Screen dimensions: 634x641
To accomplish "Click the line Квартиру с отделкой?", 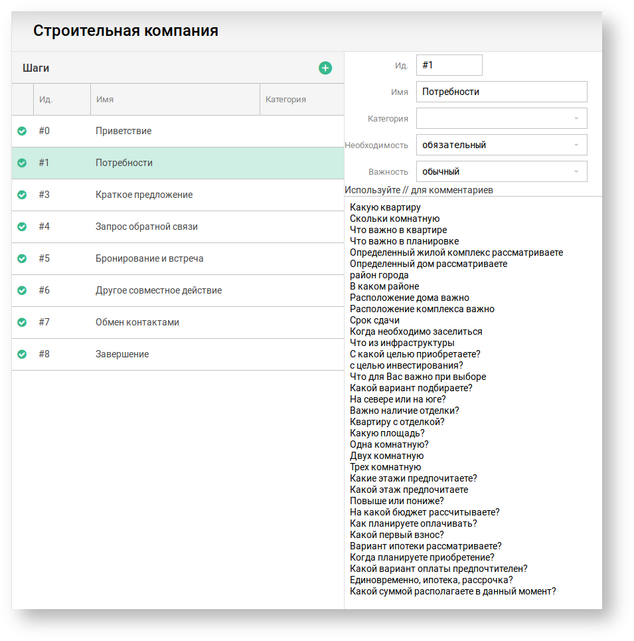I will pyautogui.click(x=397, y=422).
